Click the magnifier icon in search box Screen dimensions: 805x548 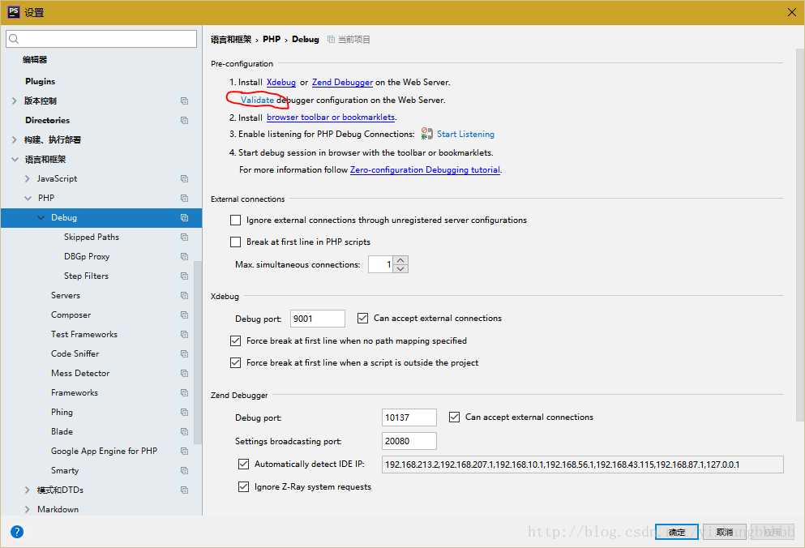click(14, 39)
